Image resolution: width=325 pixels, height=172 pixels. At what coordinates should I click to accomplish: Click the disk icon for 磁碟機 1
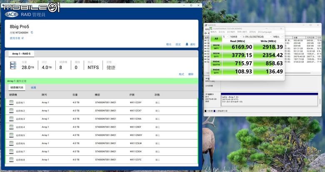11,102
